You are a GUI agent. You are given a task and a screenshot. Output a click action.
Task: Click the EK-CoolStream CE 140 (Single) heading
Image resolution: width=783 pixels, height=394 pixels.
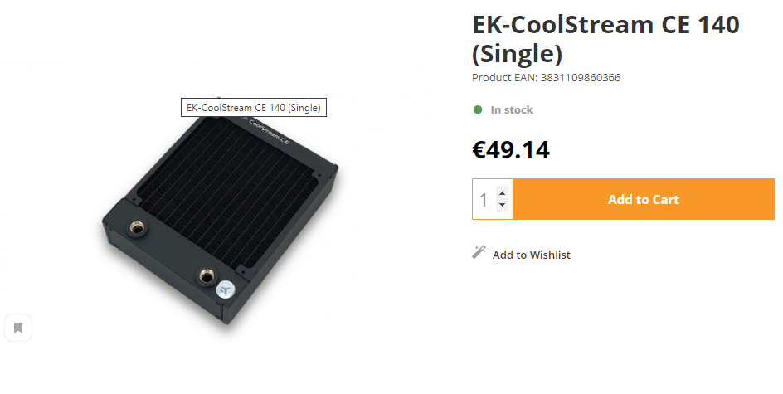(x=605, y=38)
